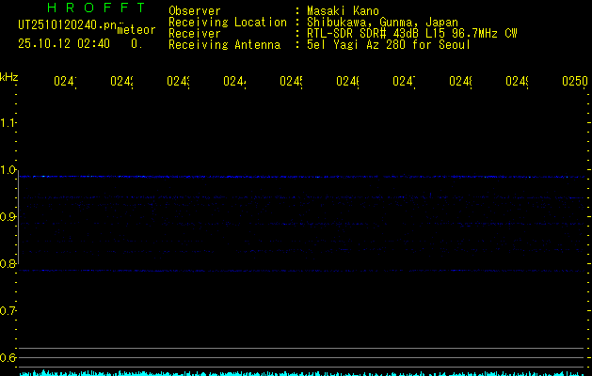
Task: Click the 0.9 frequency axis label
Action: coord(8,217)
